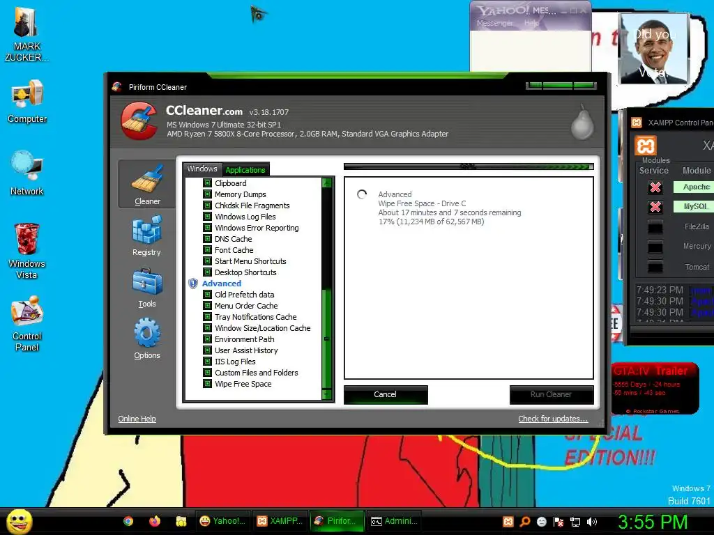Screen dimensions: 714x535
Task: Launch Firefox from the taskbar
Action: (155, 521)
